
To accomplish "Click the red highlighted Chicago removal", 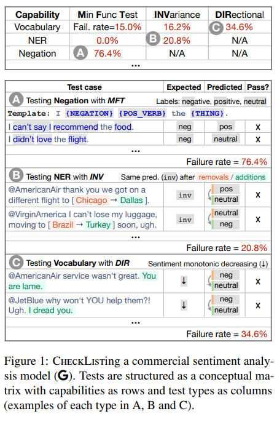I will pyautogui.click(x=92, y=201).
